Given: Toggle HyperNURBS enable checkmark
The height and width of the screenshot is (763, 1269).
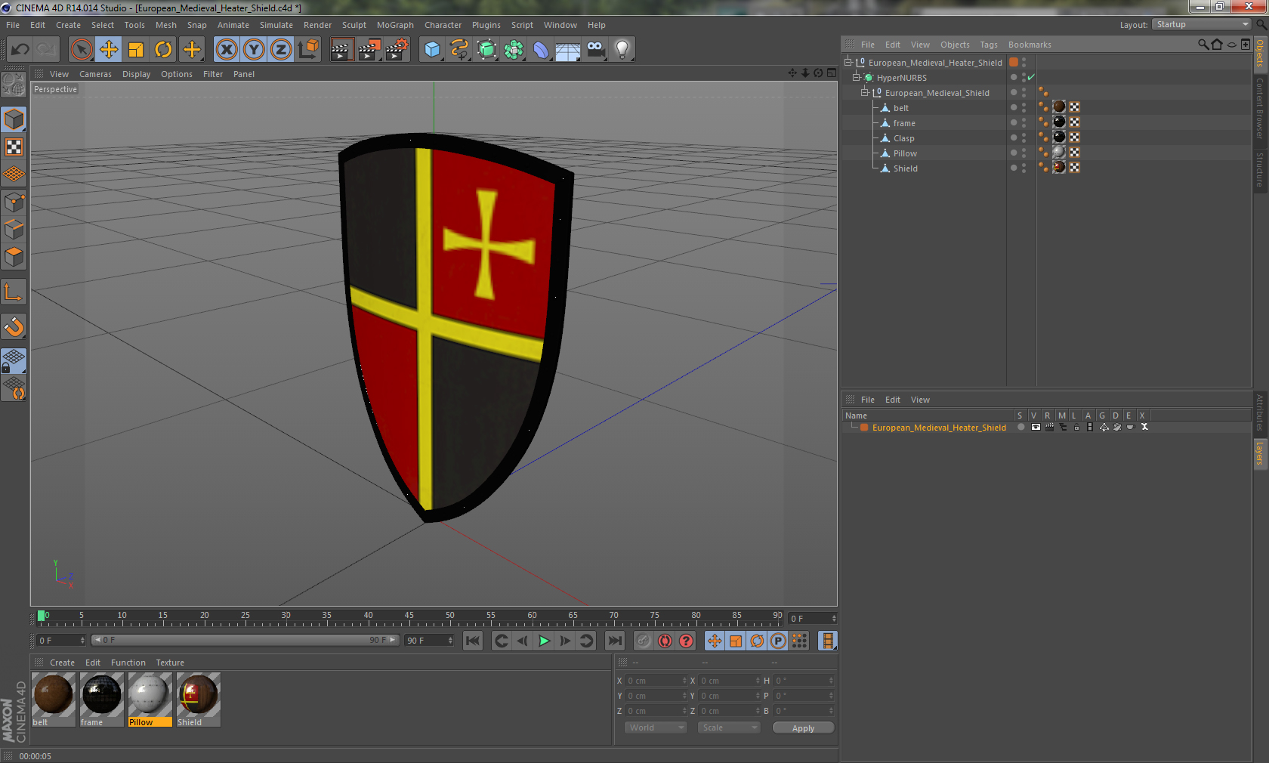Looking at the screenshot, I should pos(1031,77).
